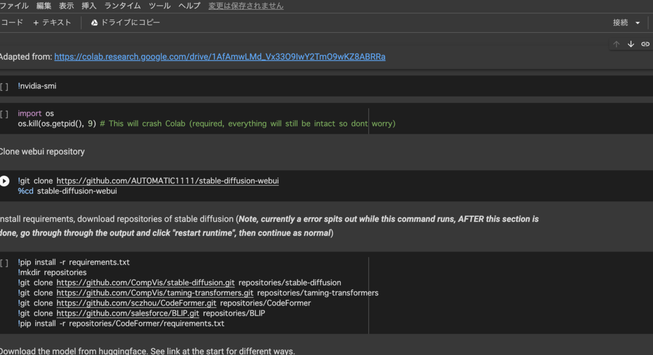Click the 接続 connect button

(620, 22)
